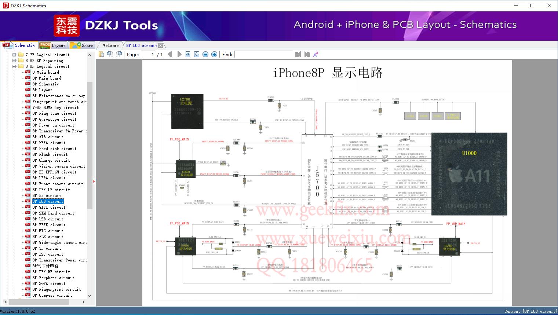The image size is (558, 315).
Task: Click PDF icon beside 8P Compass circuit
Action: pos(28,295)
